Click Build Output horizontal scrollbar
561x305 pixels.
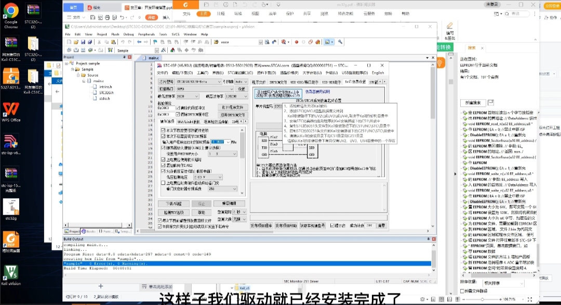(x=248, y=275)
